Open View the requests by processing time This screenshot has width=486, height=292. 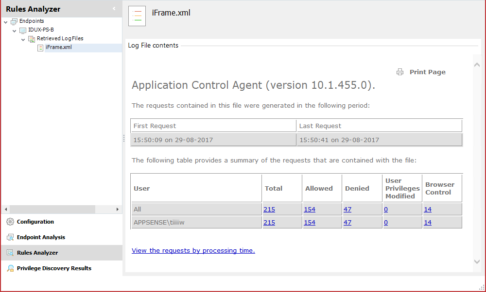coord(193,250)
